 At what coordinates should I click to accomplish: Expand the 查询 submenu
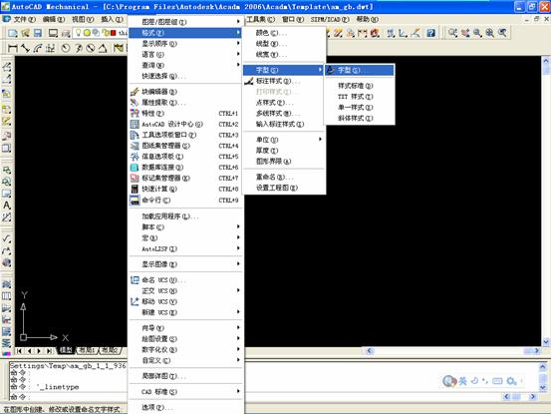click(x=186, y=65)
